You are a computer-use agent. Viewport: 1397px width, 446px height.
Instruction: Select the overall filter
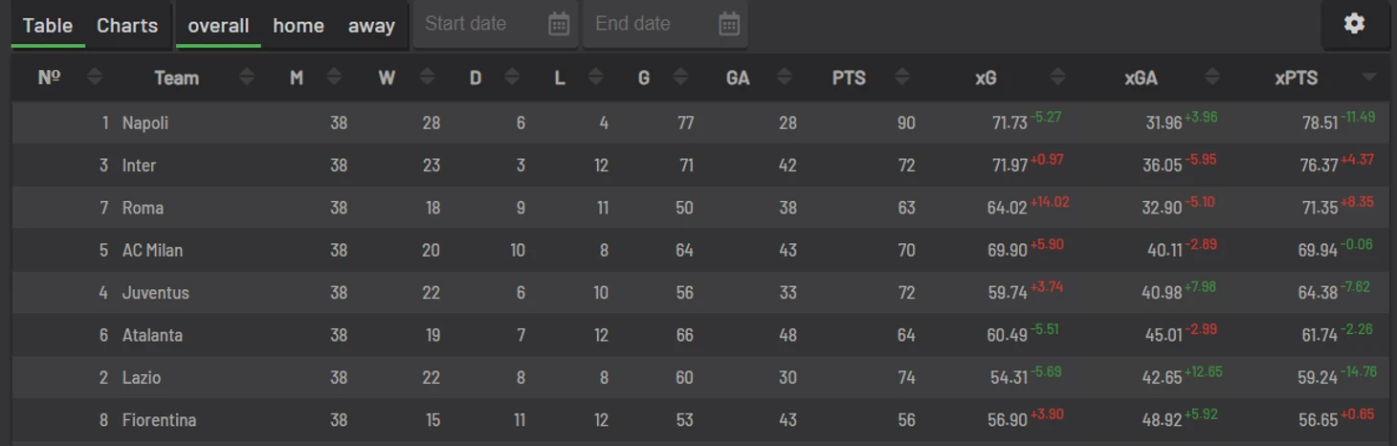point(218,26)
